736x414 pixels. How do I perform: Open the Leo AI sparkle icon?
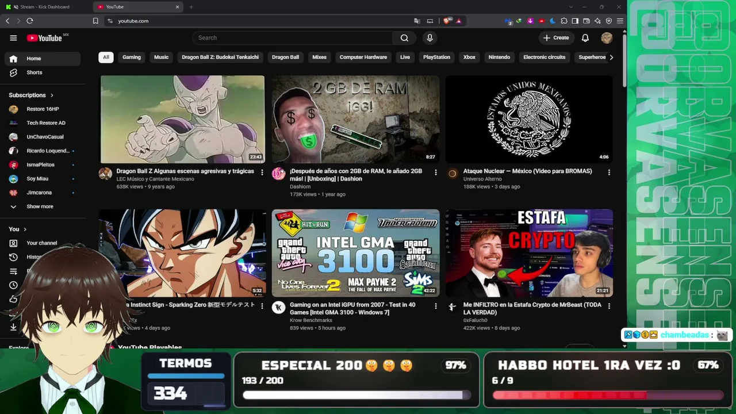(598, 21)
